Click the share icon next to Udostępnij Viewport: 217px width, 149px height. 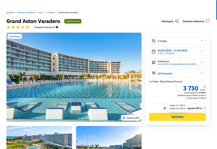[x=177, y=21]
